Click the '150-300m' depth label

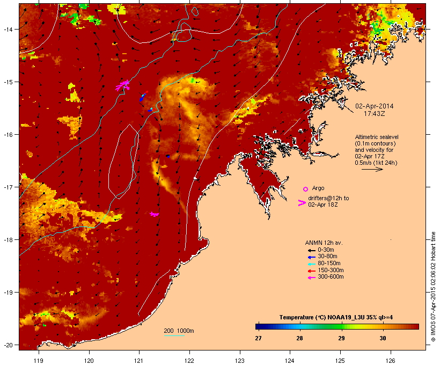coord(331,270)
